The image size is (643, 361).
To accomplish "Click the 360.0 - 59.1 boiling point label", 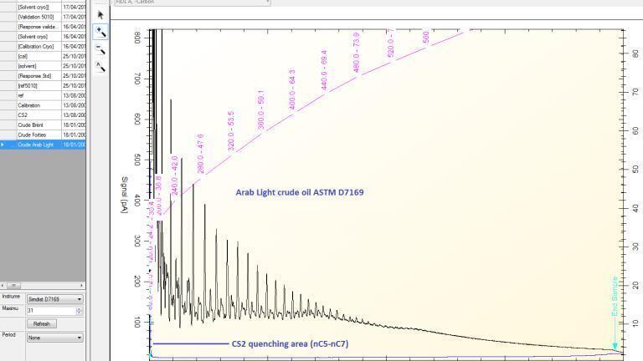I will pyautogui.click(x=261, y=109).
